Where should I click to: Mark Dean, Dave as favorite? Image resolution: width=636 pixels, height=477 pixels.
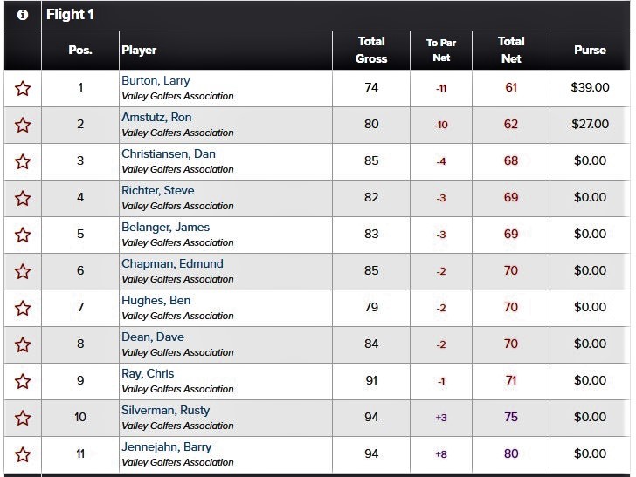23,345
